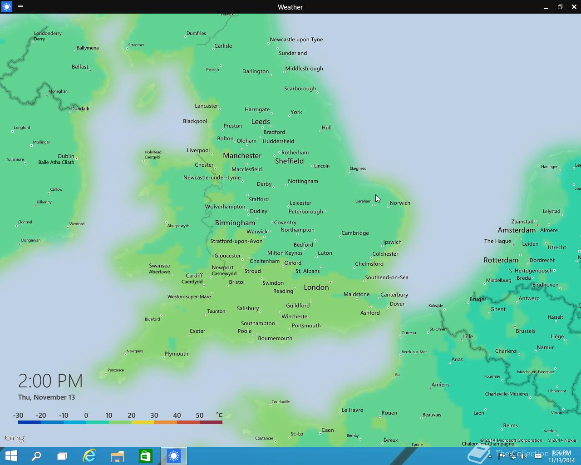Viewport: 581px width, 465px height.
Task: Show hidden system tray icons
Action: [490, 456]
